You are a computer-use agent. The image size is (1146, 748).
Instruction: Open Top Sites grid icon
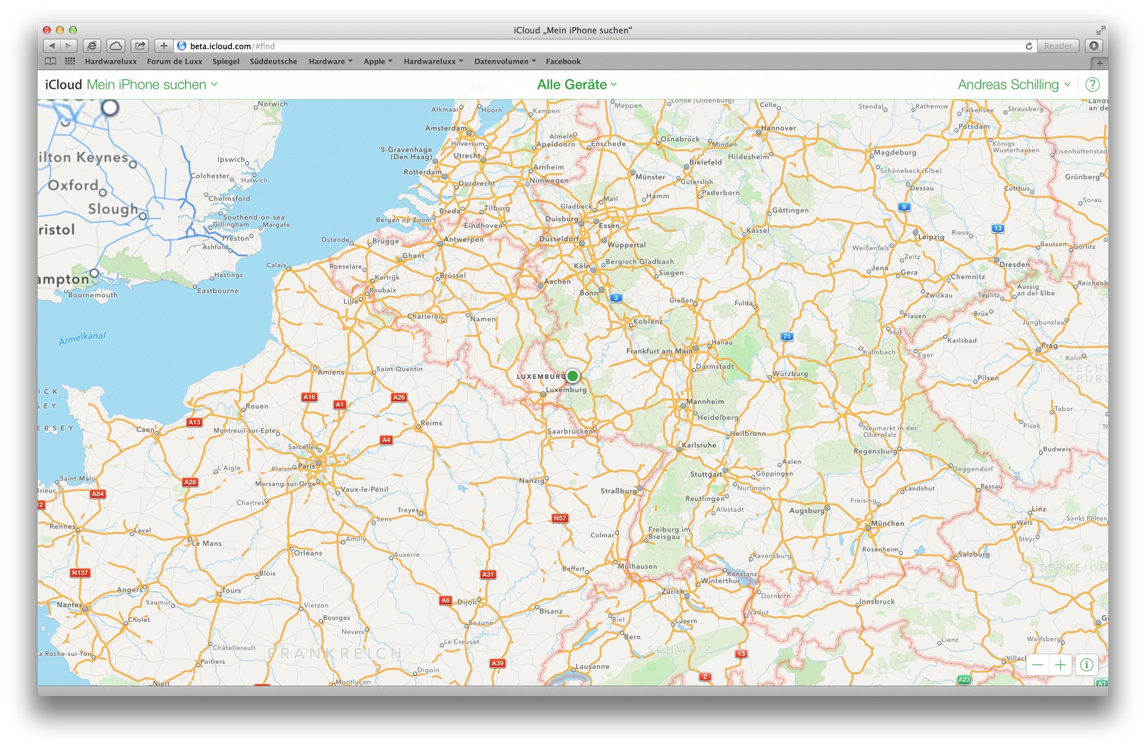pos(70,61)
